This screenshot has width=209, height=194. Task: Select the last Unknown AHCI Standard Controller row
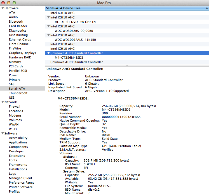coord(127,62)
